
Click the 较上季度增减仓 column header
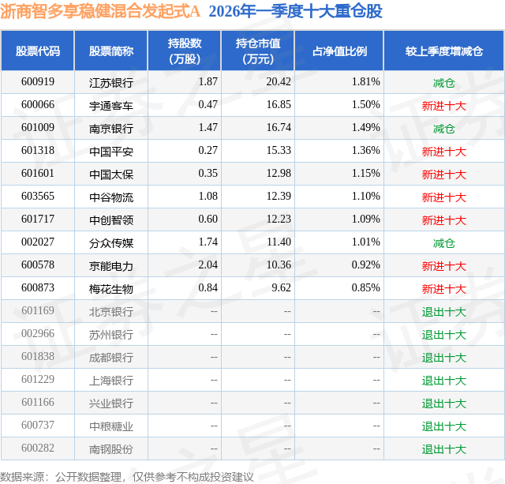(x=444, y=51)
